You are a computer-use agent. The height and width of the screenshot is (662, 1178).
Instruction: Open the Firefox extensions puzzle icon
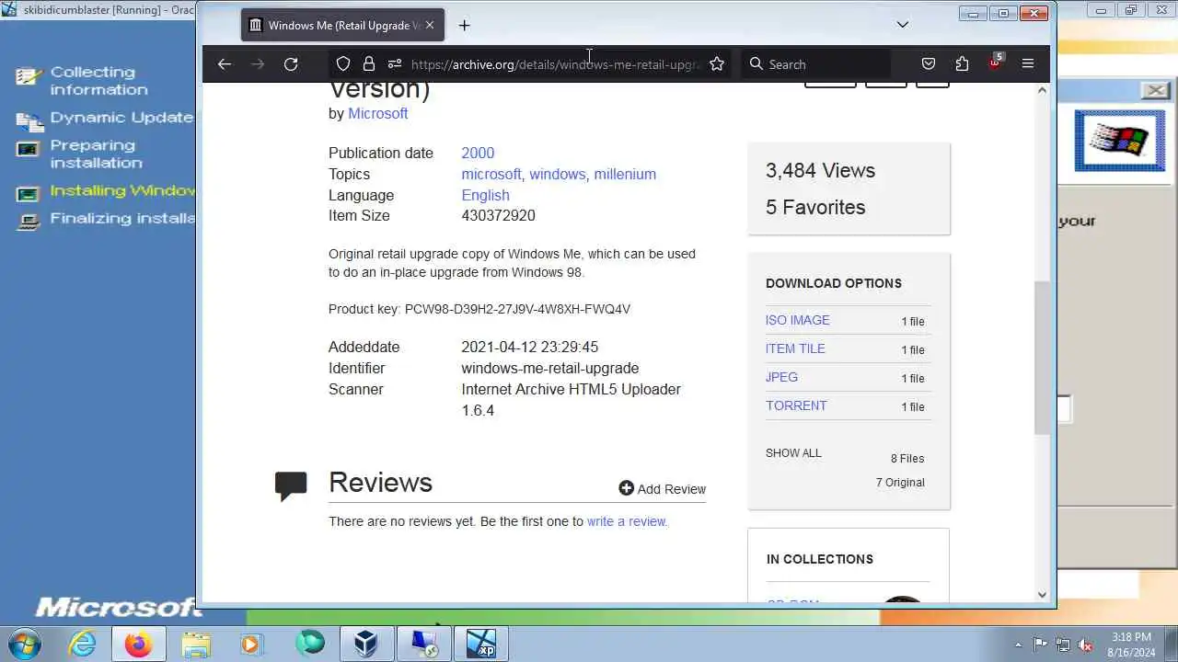click(x=962, y=63)
